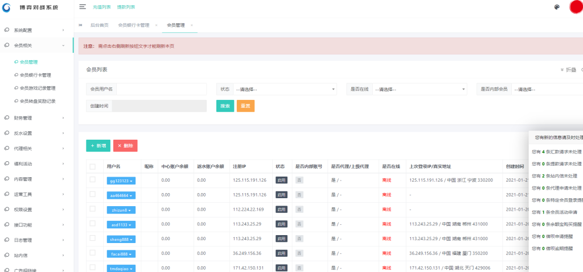Close the 会员银行卡管理 tab
This screenshot has height=272, width=583.
pyautogui.click(x=156, y=26)
